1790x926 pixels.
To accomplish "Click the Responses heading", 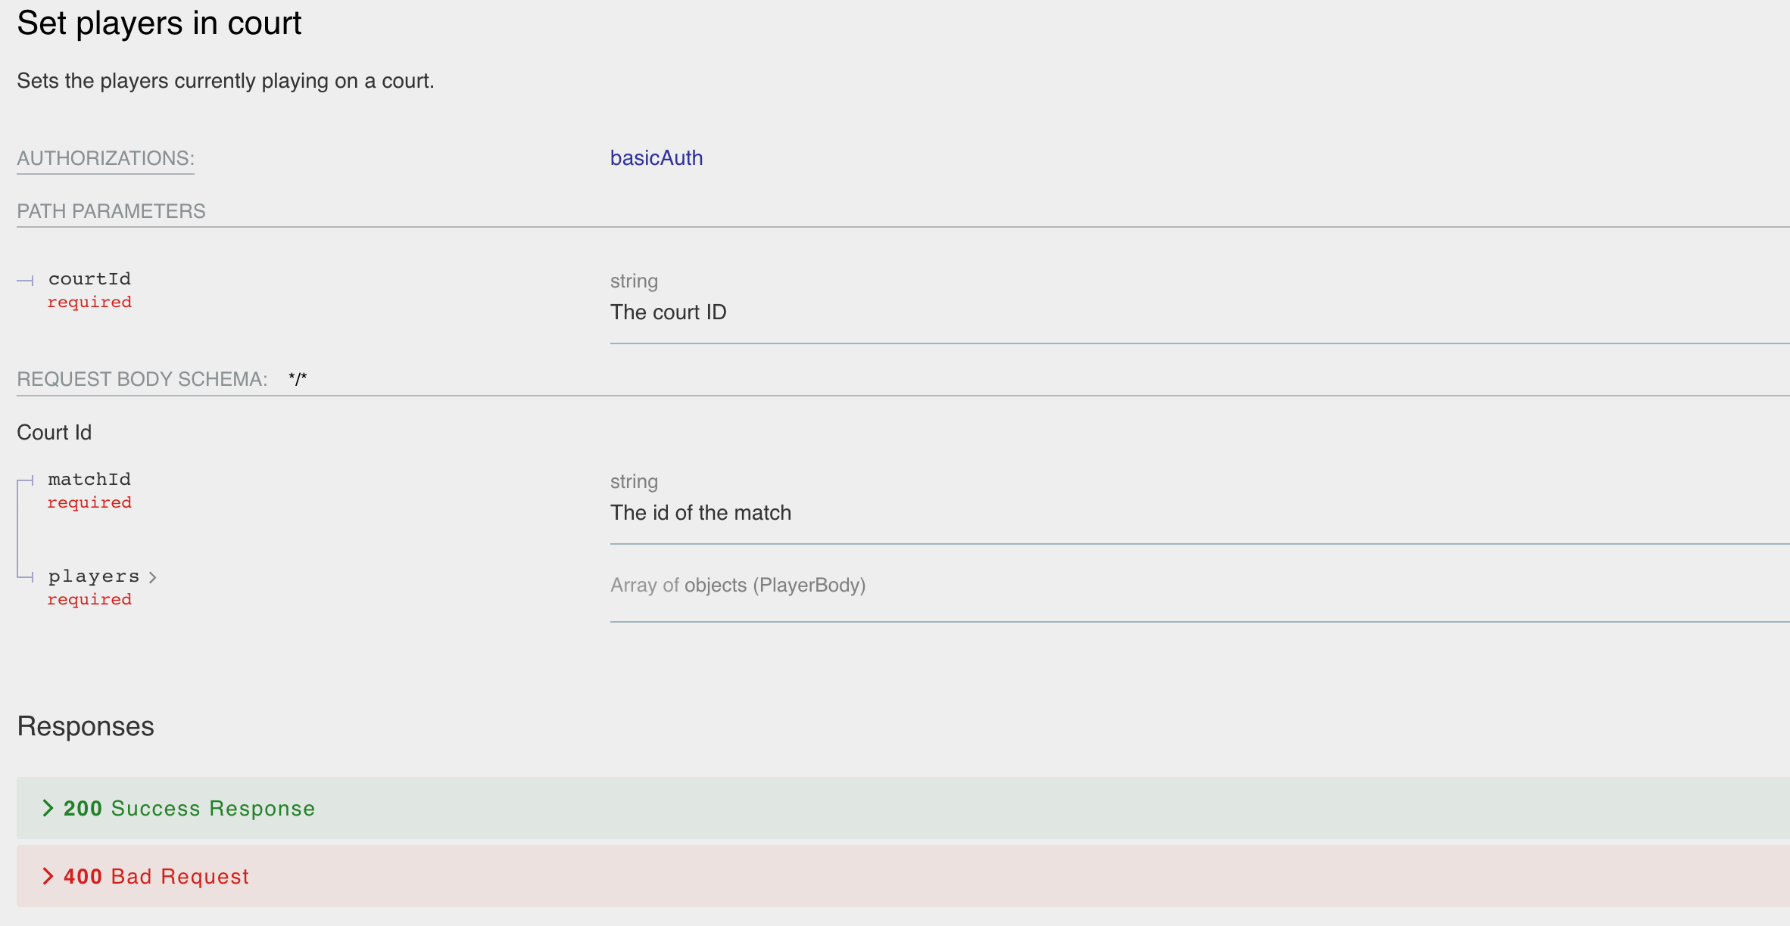I will pos(86,726).
